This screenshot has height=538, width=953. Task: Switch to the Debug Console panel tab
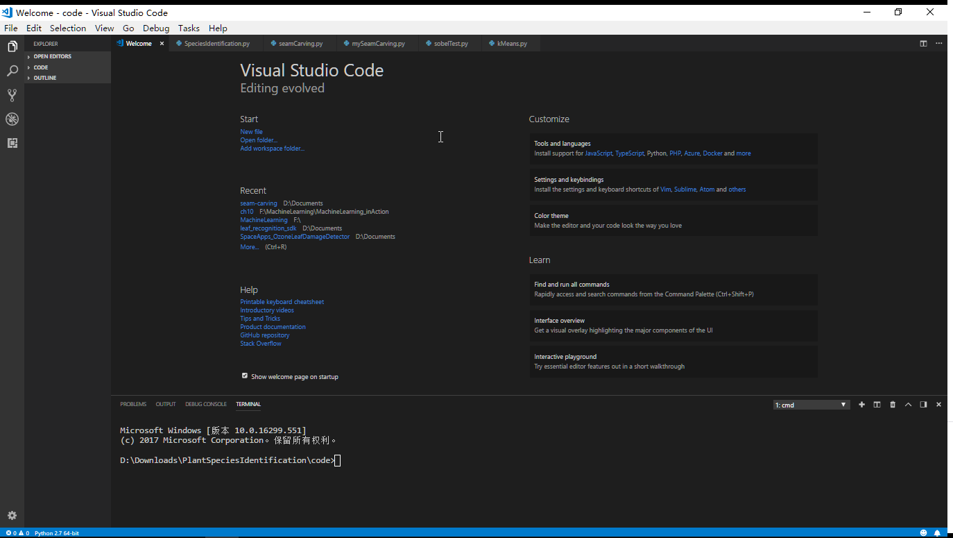coord(206,404)
